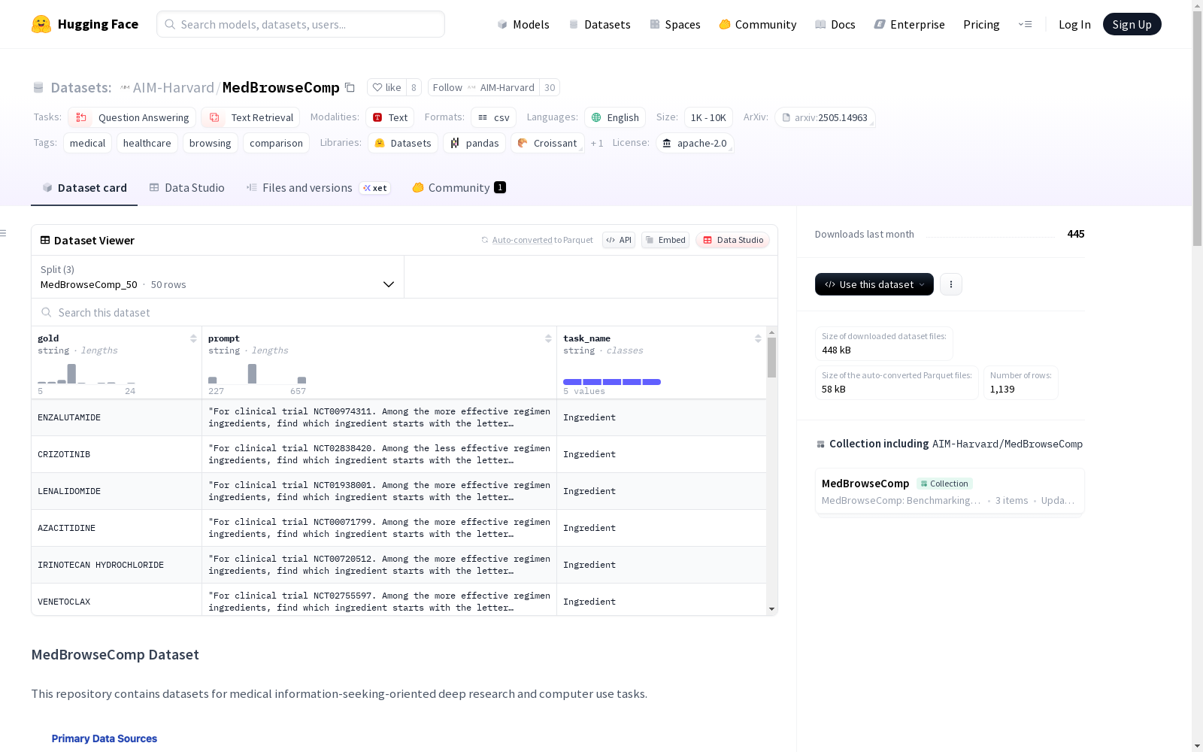The height and width of the screenshot is (752, 1203).
Task: Show the +1 additional libraries
Action: coord(597,143)
